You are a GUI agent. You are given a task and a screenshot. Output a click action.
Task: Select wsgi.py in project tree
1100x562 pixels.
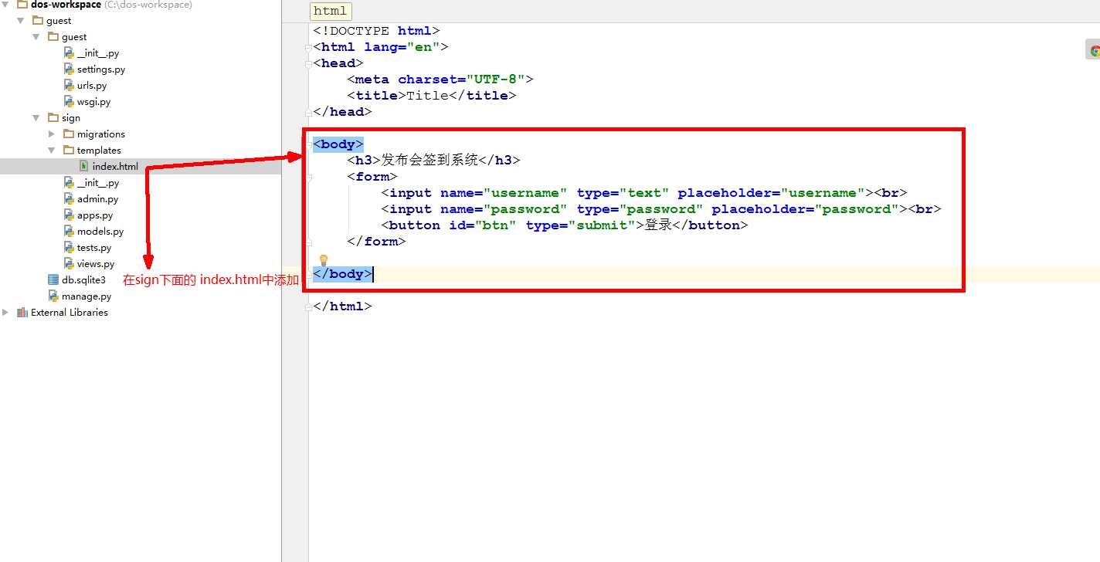(x=93, y=102)
